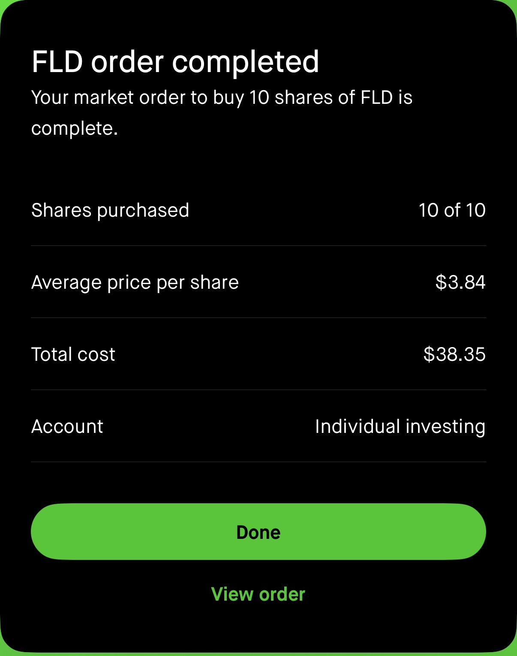This screenshot has width=517, height=656.
Task: Select the $3.84 average price value
Action: click(460, 282)
